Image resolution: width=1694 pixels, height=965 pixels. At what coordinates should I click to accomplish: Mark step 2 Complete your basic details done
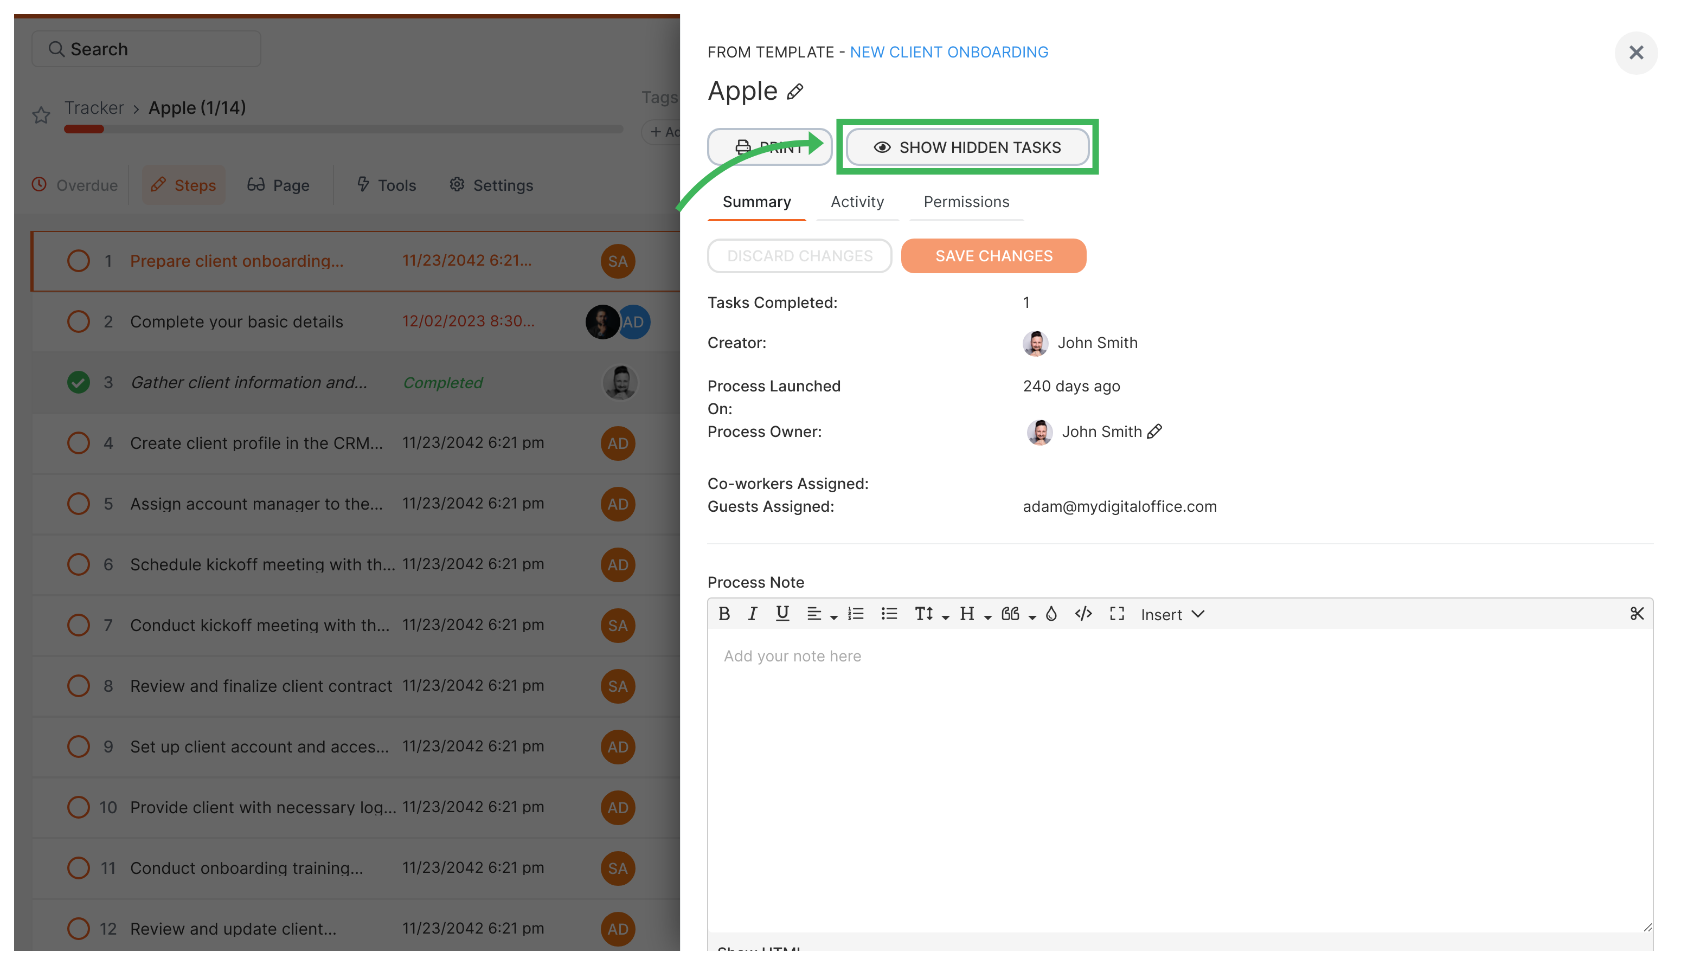[78, 321]
